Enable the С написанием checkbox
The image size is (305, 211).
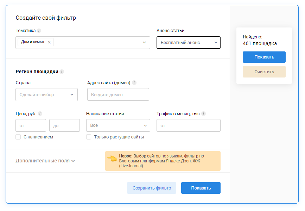[18, 137]
